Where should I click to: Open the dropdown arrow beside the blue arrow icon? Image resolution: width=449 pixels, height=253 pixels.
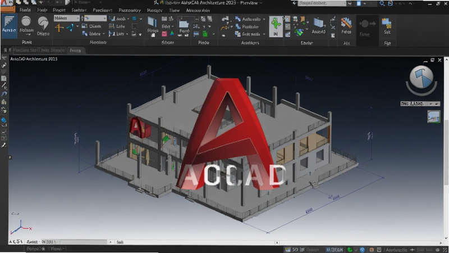coord(77,26)
